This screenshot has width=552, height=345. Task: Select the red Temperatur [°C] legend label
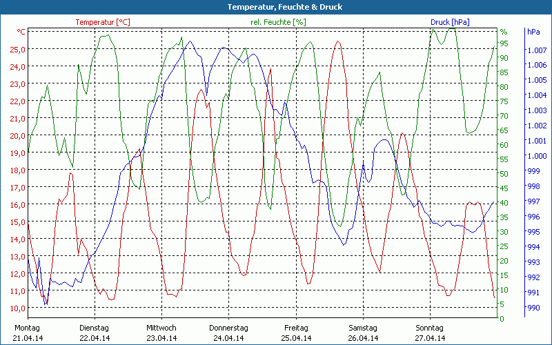click(x=103, y=22)
